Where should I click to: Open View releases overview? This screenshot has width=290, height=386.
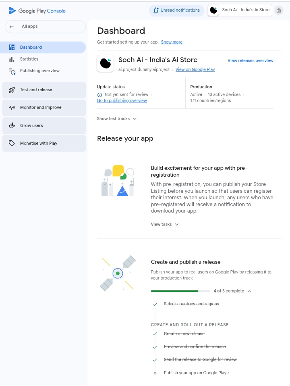coord(251,61)
